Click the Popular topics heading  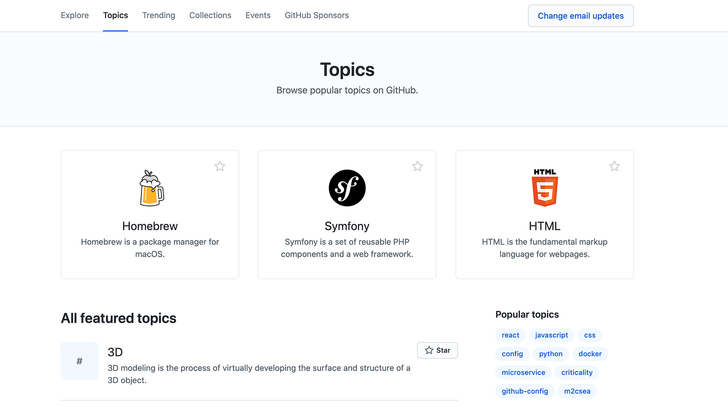pos(527,314)
